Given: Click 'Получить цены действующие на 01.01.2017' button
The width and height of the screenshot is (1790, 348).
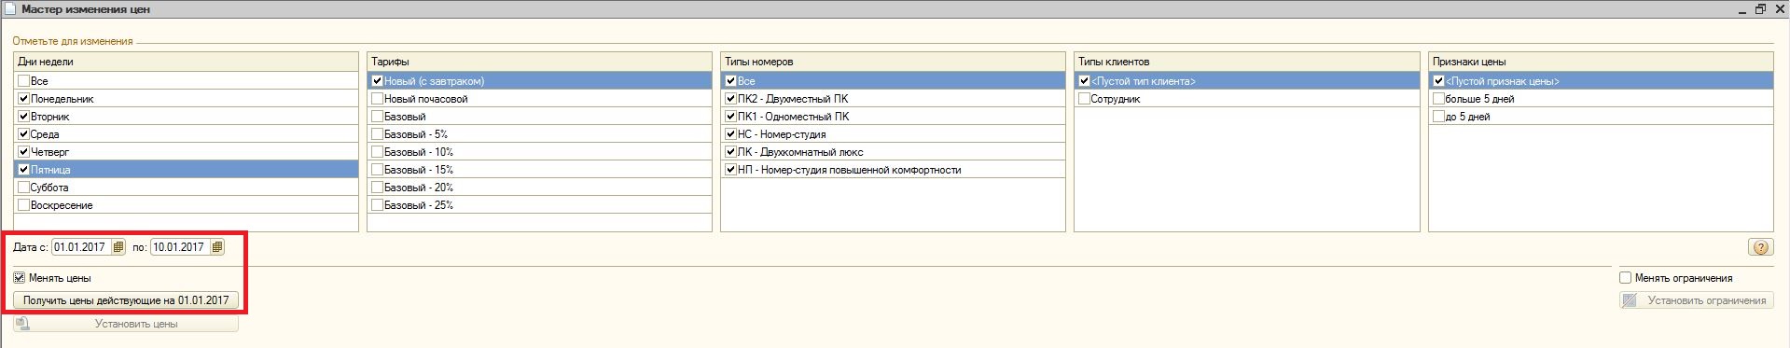Looking at the screenshot, I should click(126, 300).
